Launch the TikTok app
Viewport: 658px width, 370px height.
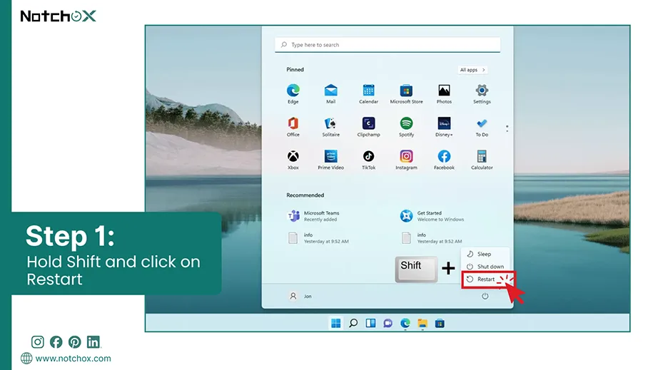tap(368, 160)
